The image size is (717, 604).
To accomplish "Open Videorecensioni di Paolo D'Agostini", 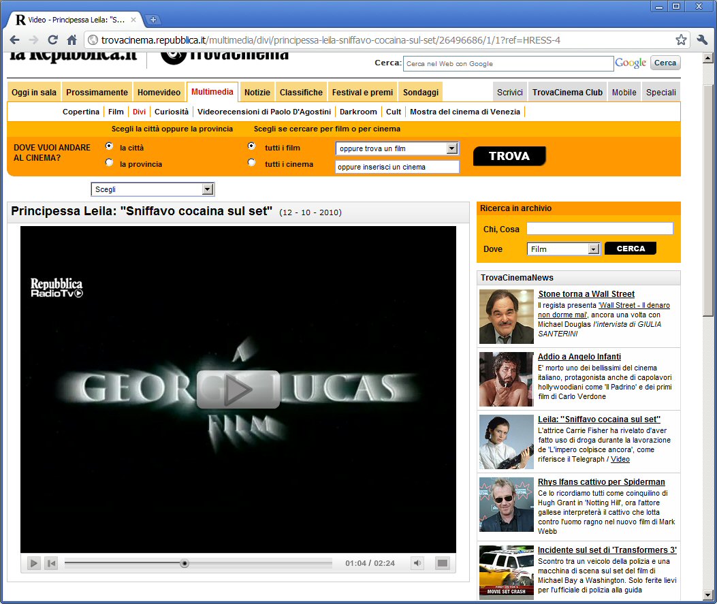I will point(264,112).
